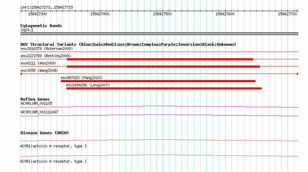308x172 pixels.
Task: Click the first orange OMIM gene line
Action: pos(159,140)
